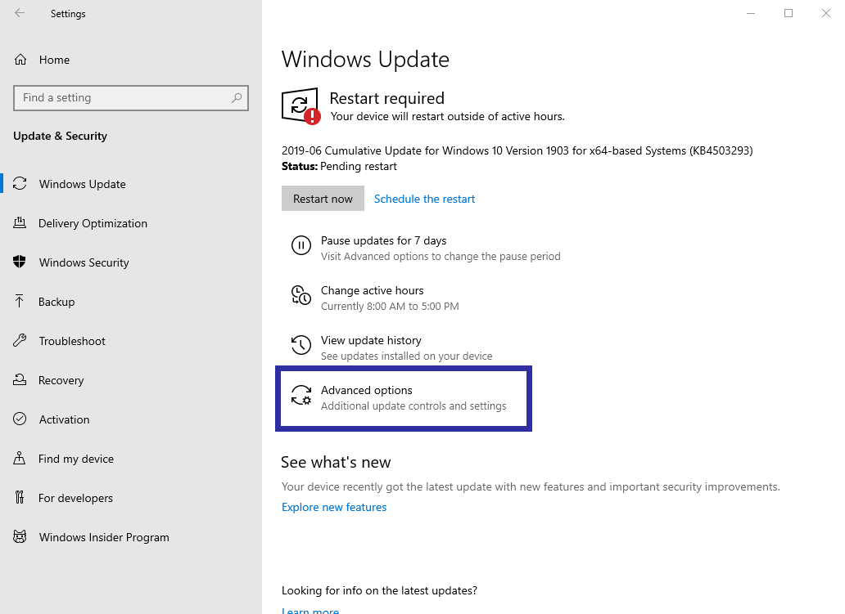Click the Windows Update sync icon in sidebar
Screen dimensions: 845x614
tap(20, 183)
